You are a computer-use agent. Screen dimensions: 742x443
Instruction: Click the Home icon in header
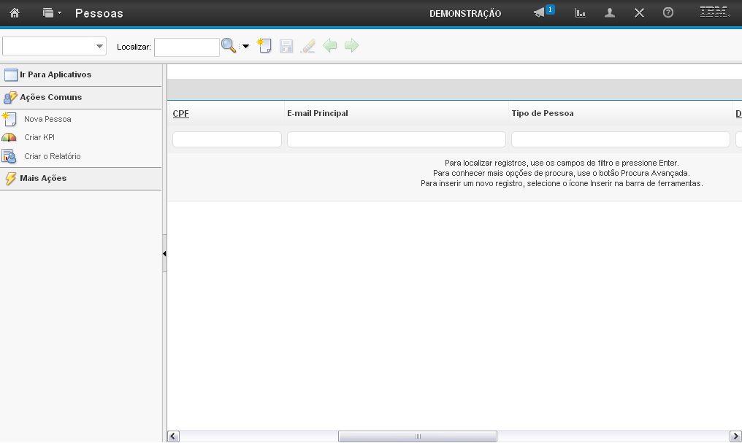(x=14, y=13)
